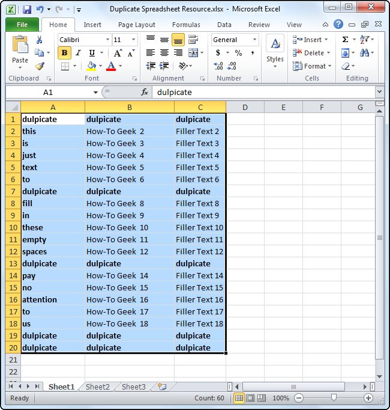Click the Delete cells button
Screen dimensions: 390x410
pyautogui.click(x=311, y=53)
